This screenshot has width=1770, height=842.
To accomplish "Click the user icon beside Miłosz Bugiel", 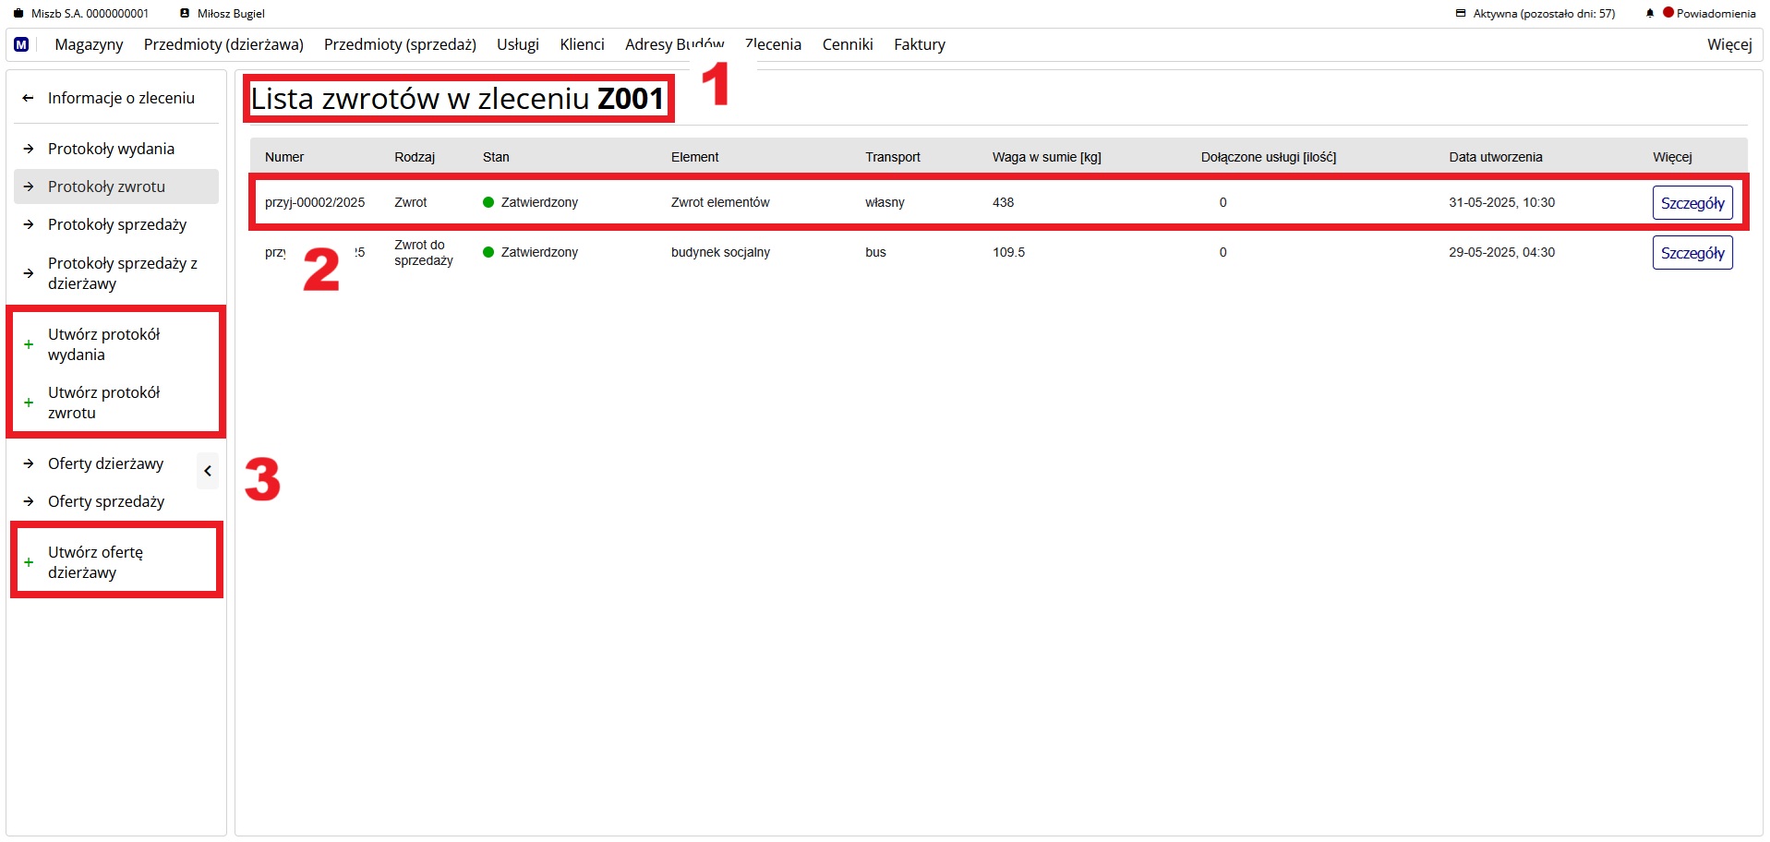I will click(185, 14).
